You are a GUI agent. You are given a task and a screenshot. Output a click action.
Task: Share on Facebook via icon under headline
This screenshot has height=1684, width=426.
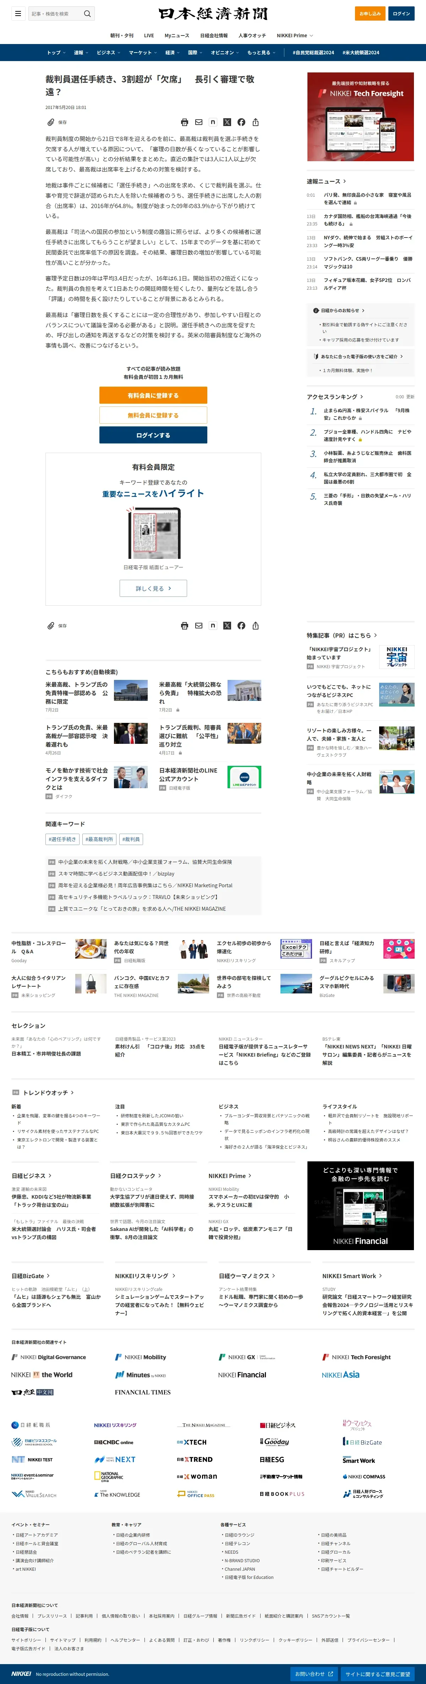pos(241,122)
